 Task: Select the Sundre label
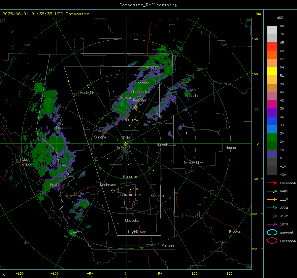pos(100,137)
